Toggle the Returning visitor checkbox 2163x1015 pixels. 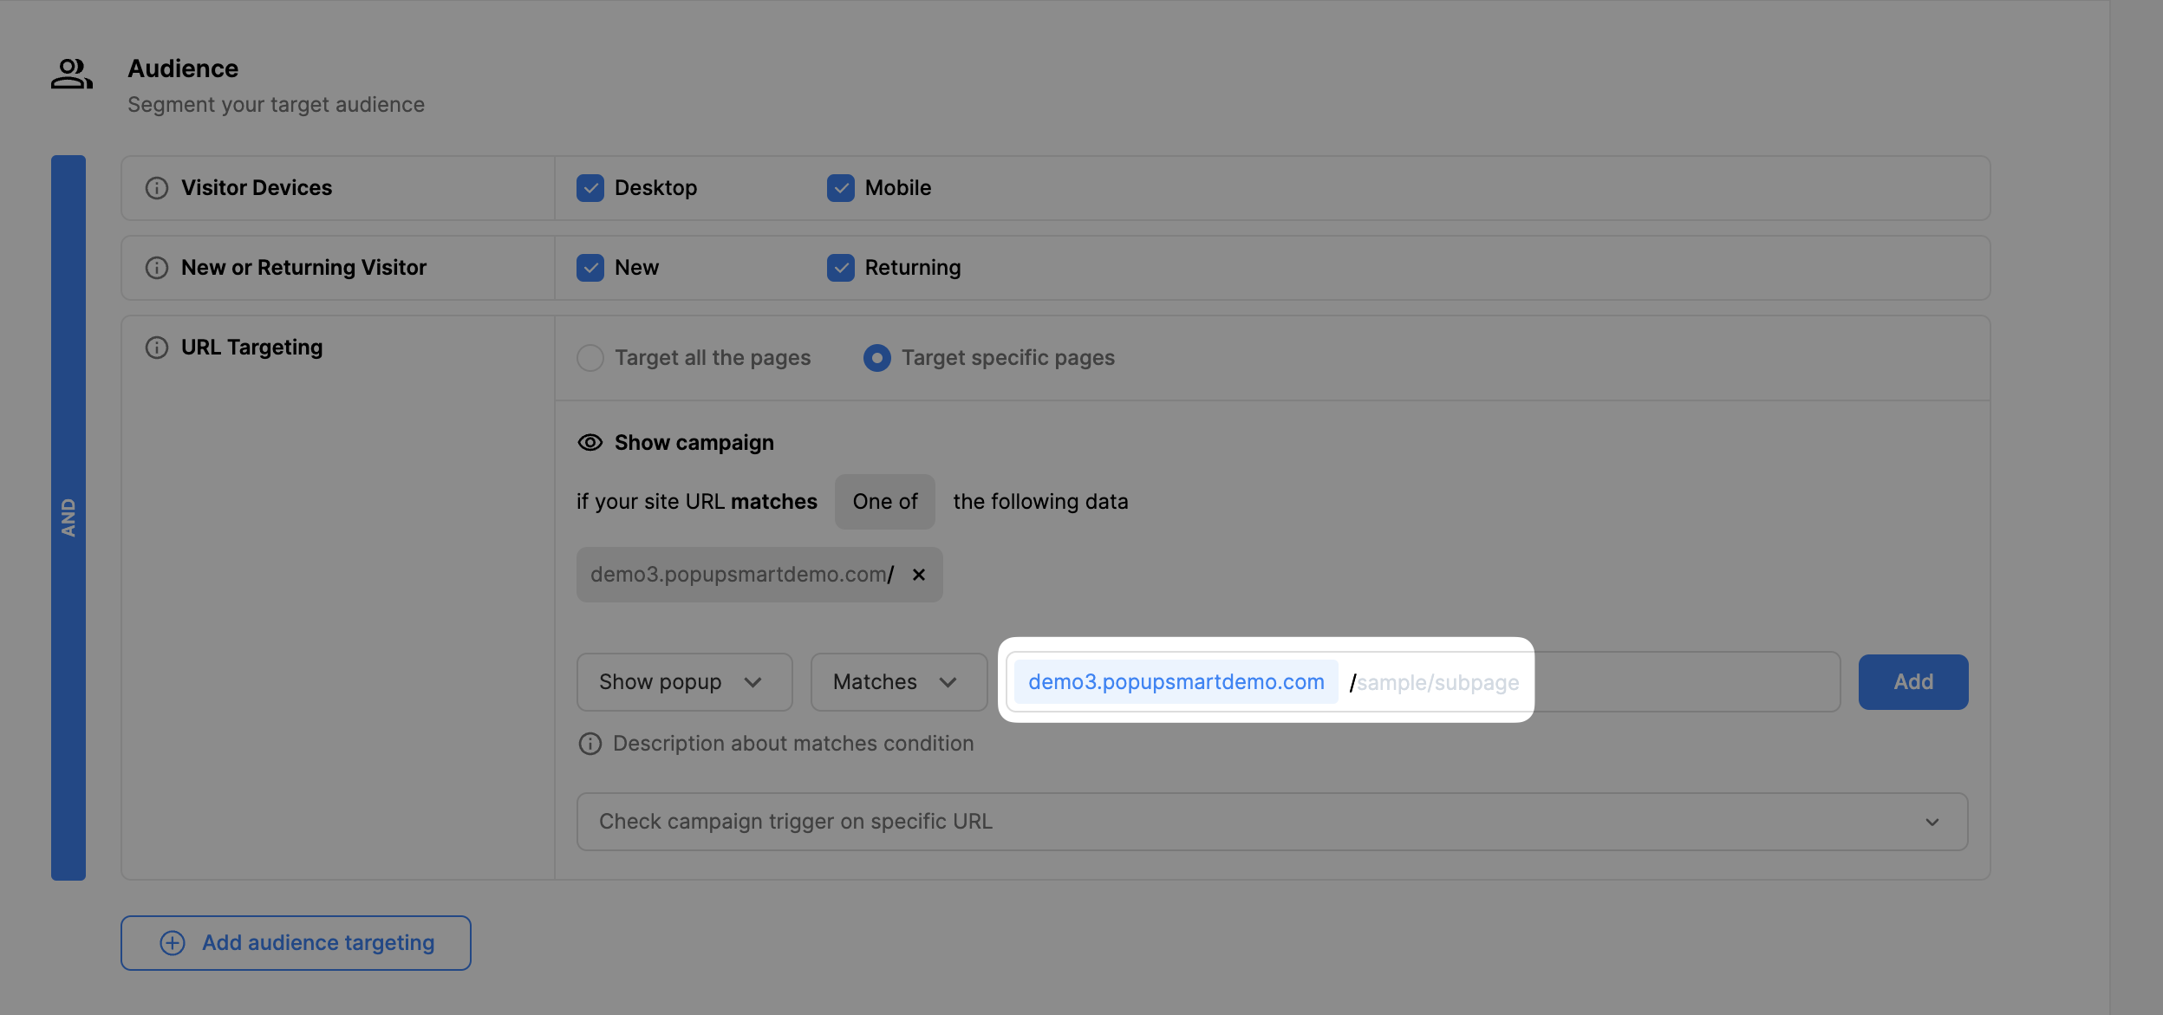pyautogui.click(x=840, y=268)
